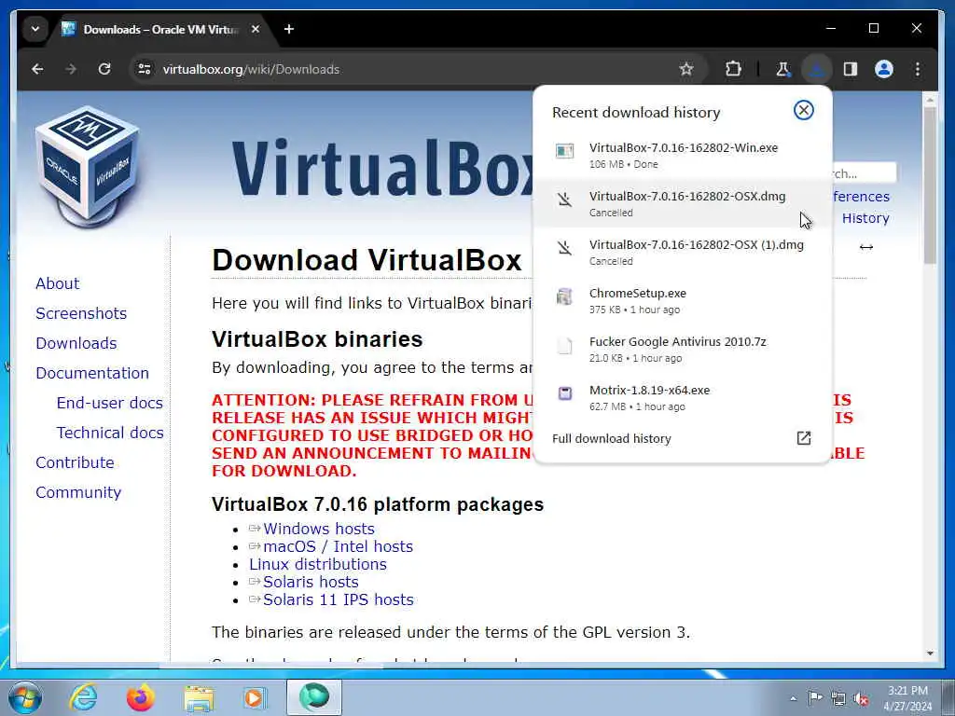The width and height of the screenshot is (955, 716).
Task: Open Windows Explorer folder on taskbar
Action: 200,698
